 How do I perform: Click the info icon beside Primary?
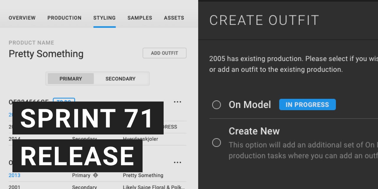(95, 175)
